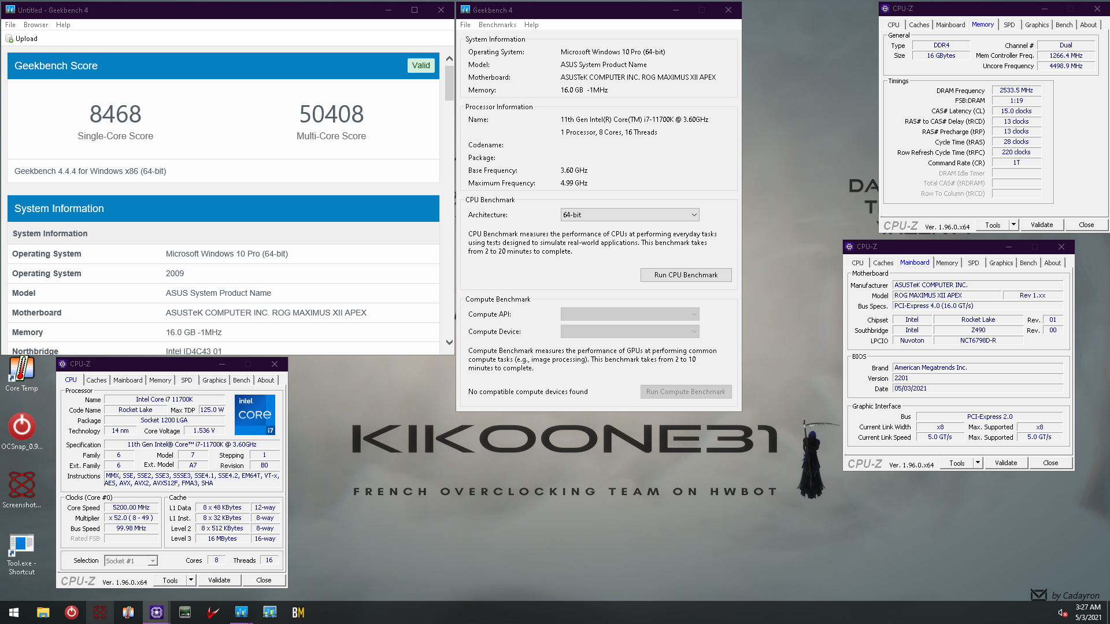The width and height of the screenshot is (1110, 624).
Task: Click BIOS version field 2201
Action: click(978, 378)
